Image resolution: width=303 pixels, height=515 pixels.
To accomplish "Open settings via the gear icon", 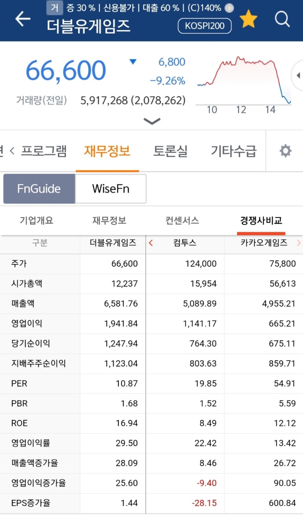I will pyautogui.click(x=285, y=151).
